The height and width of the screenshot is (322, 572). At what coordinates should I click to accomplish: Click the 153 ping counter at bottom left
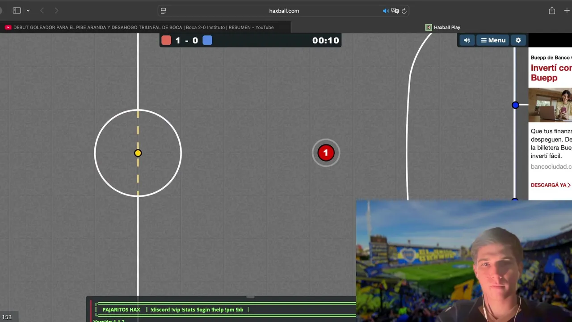point(7,317)
